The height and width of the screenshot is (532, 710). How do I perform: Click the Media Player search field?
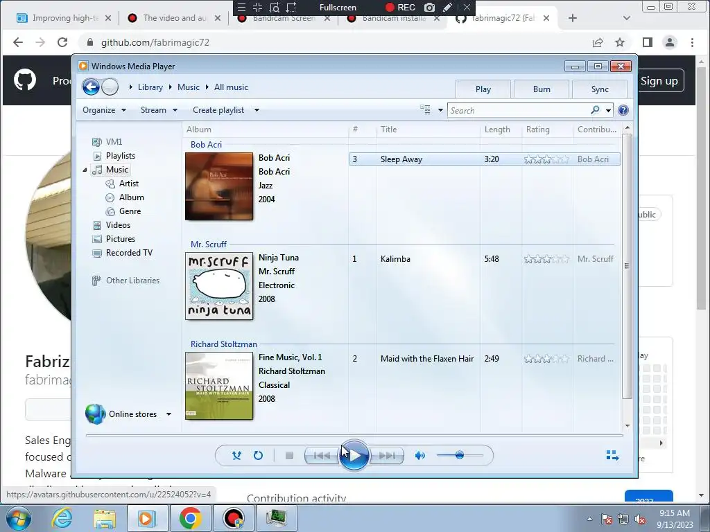(x=519, y=110)
